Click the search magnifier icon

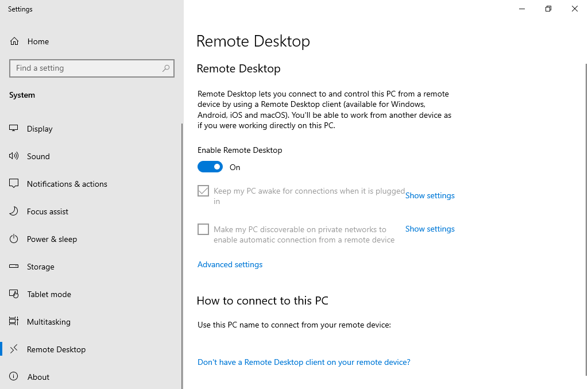166,68
